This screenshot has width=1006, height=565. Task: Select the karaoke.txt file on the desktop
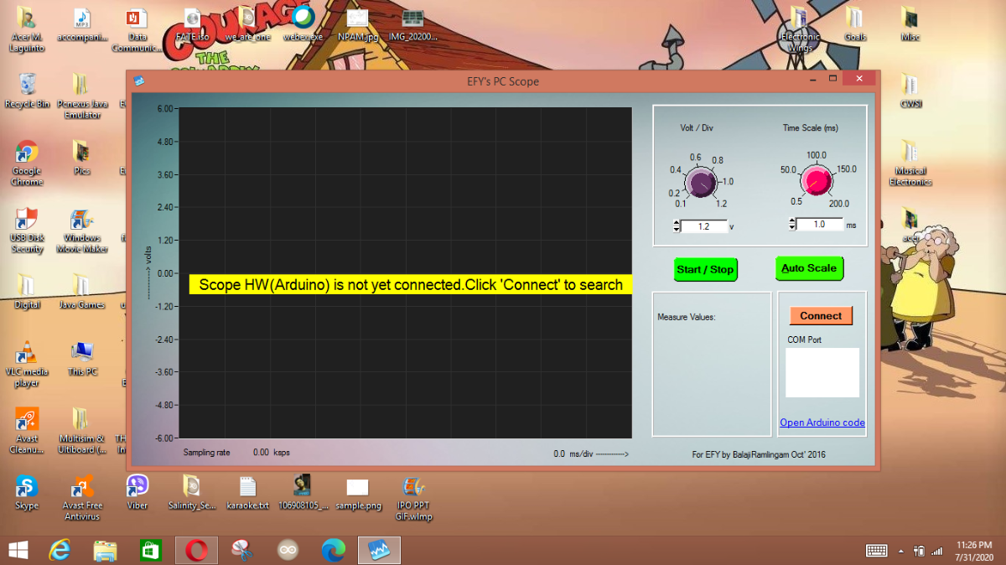tap(247, 493)
